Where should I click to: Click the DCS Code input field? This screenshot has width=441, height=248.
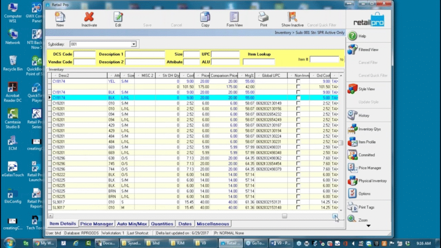click(84, 54)
